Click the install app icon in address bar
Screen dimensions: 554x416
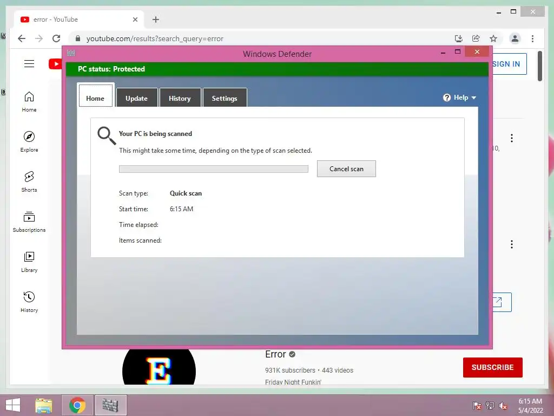pyautogui.click(x=459, y=38)
